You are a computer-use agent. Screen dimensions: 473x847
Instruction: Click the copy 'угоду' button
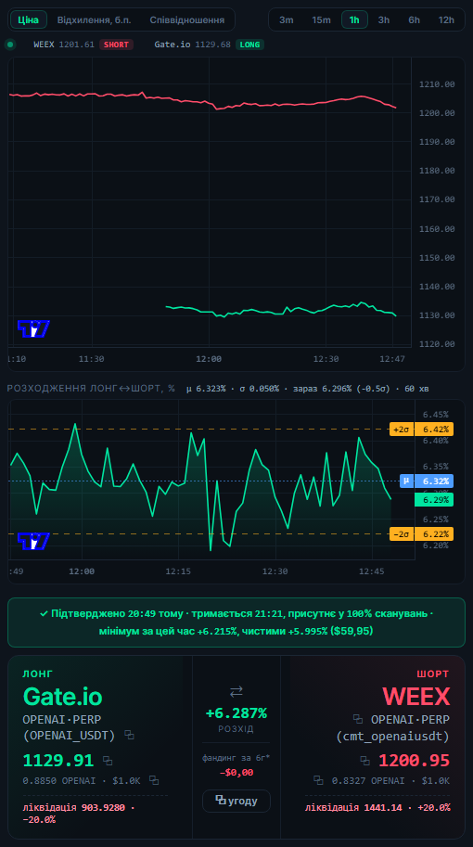[236, 801]
